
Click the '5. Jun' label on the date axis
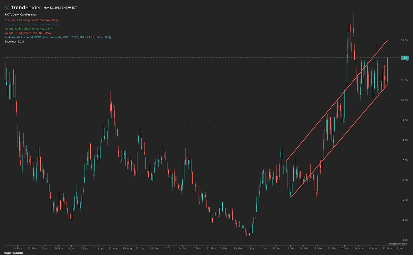(400, 249)
